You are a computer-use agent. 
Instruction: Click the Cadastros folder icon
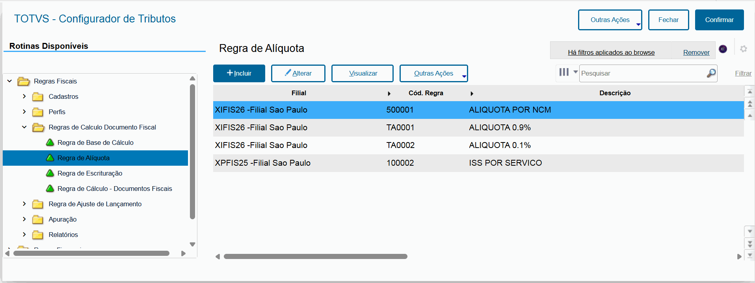[38, 97]
